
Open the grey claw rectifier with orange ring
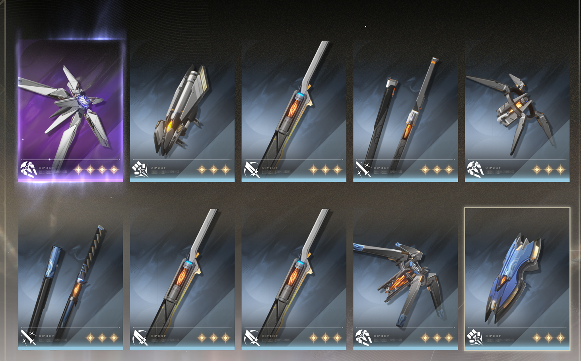coord(517,111)
